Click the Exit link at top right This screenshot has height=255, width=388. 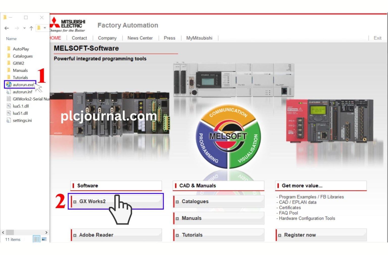click(377, 38)
